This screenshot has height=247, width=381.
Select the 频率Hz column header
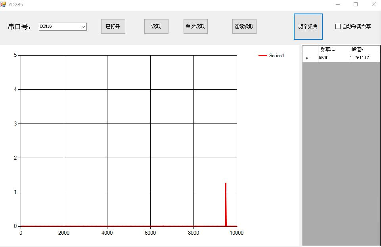[333, 49]
